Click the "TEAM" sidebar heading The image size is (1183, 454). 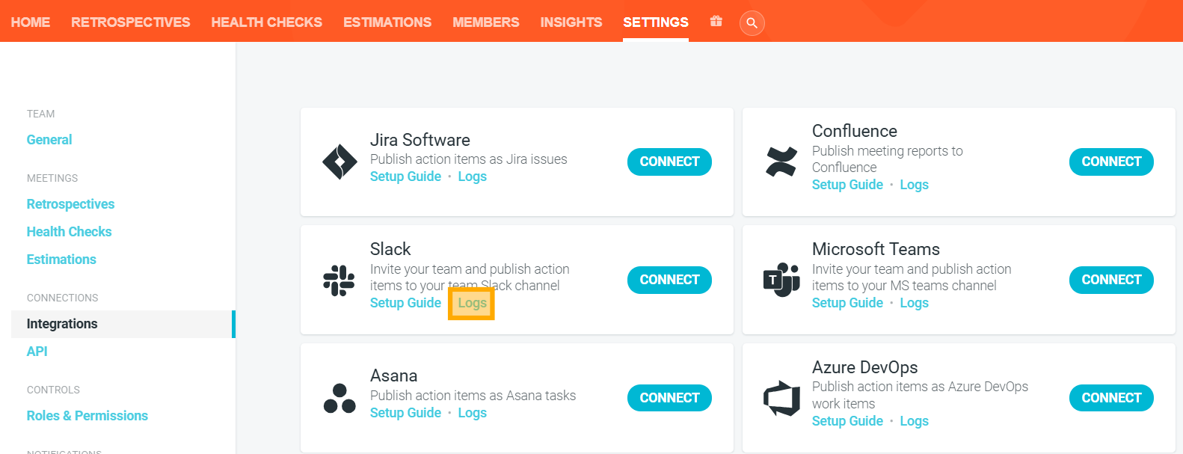(41, 114)
